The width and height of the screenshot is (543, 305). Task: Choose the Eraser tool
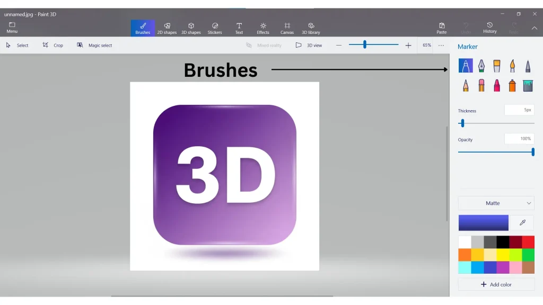(481, 85)
